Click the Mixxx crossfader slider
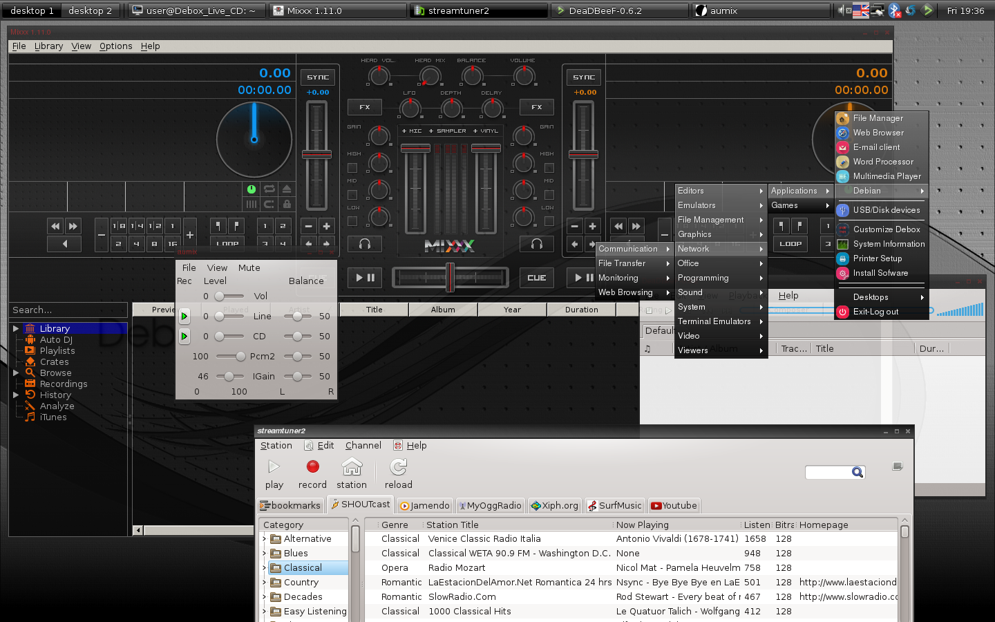The width and height of the screenshot is (995, 622). click(451, 278)
